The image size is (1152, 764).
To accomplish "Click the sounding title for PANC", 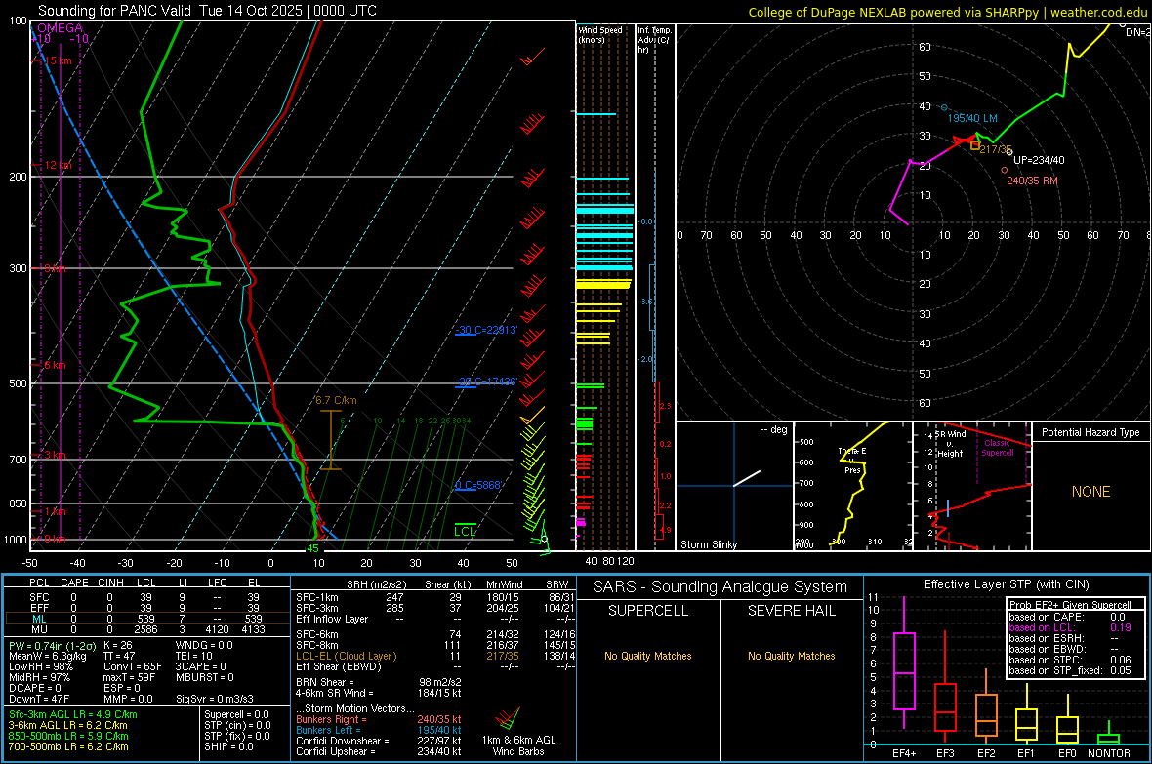I will coord(207,11).
